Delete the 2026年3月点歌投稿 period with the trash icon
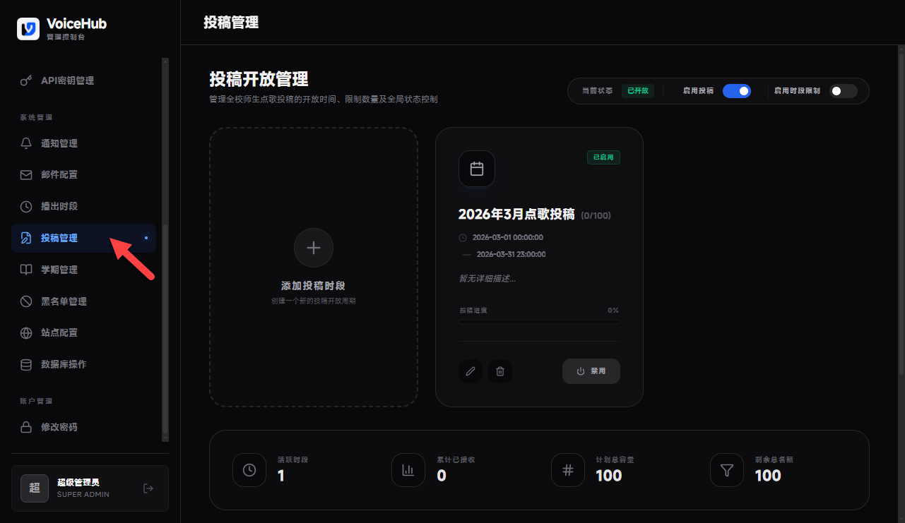Viewport: 905px width, 523px height. (500, 371)
